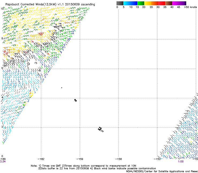The width and height of the screenshot is (198, 173).
Task: Click the note about data buffer 22 hrs
Action: pyautogui.click(x=64, y=168)
